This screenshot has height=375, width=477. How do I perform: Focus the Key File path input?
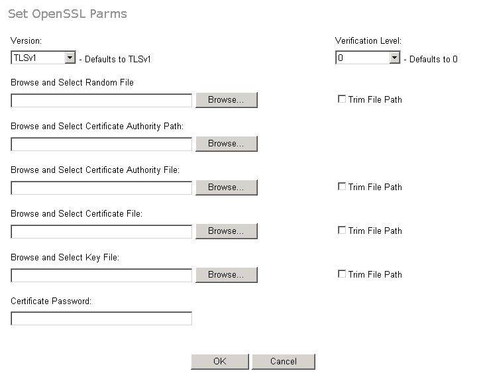(x=101, y=276)
